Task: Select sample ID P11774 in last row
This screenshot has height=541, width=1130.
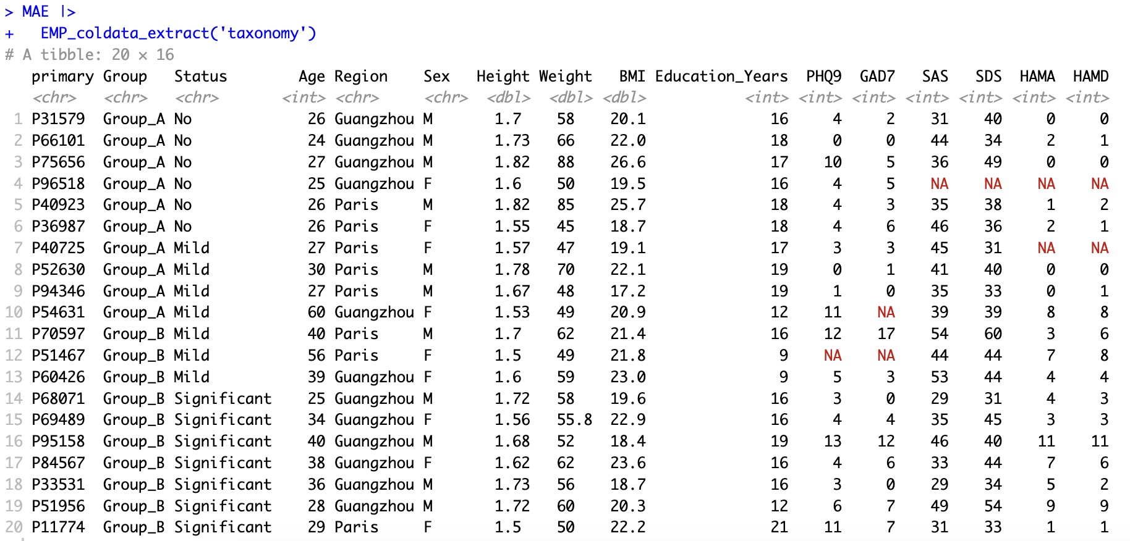Action: pyautogui.click(x=58, y=527)
